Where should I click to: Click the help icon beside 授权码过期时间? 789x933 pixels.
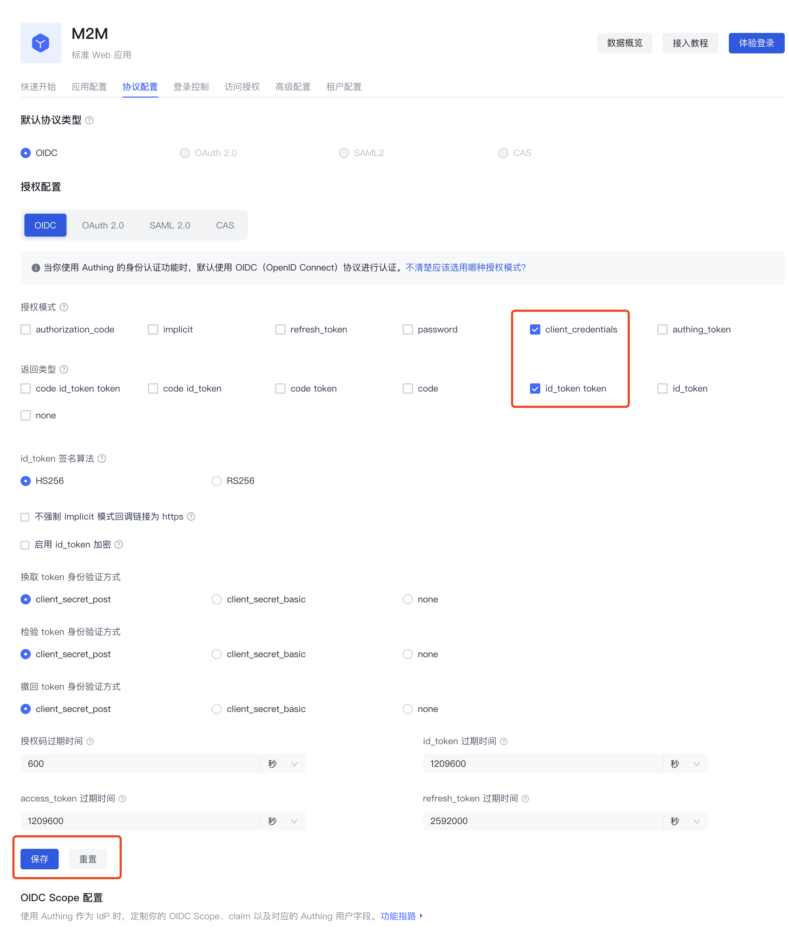point(90,741)
